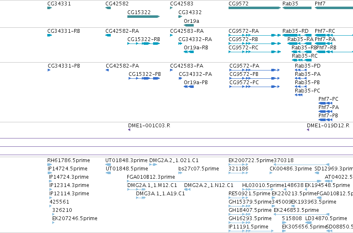Select clone DMG3A.1_1.A19.C1
The image size is (353, 233).
point(160,194)
